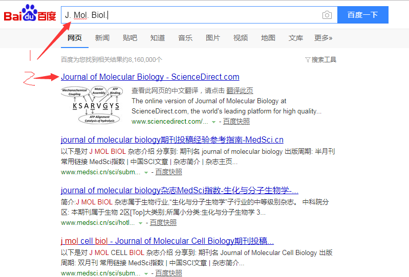
Task: Expand dropdown arrow beside 双月刊 result URL
Action: (146, 274)
